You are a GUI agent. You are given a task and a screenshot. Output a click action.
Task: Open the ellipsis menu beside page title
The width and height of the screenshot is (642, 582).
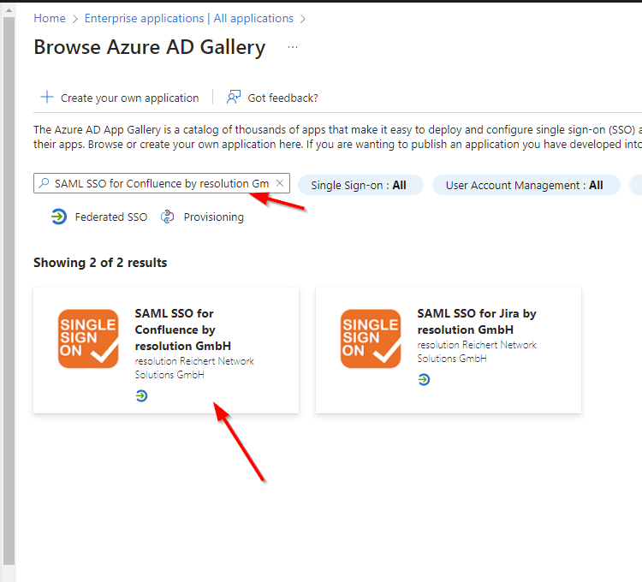point(293,47)
